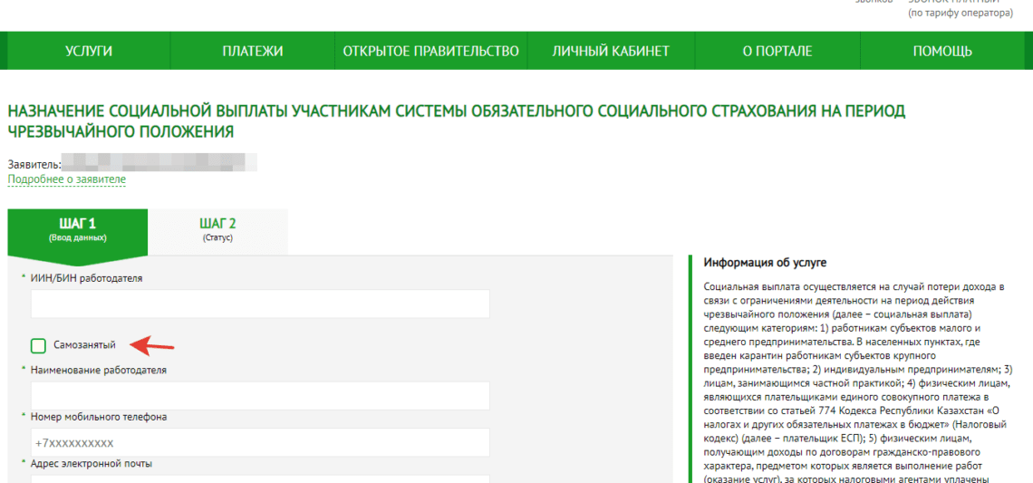Open the ПОМОЩЬ menu
The image size is (1033, 483).
pos(942,51)
